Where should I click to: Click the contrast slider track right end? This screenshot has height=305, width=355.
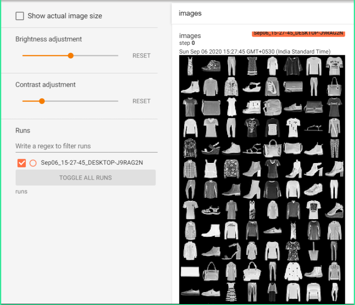117,101
